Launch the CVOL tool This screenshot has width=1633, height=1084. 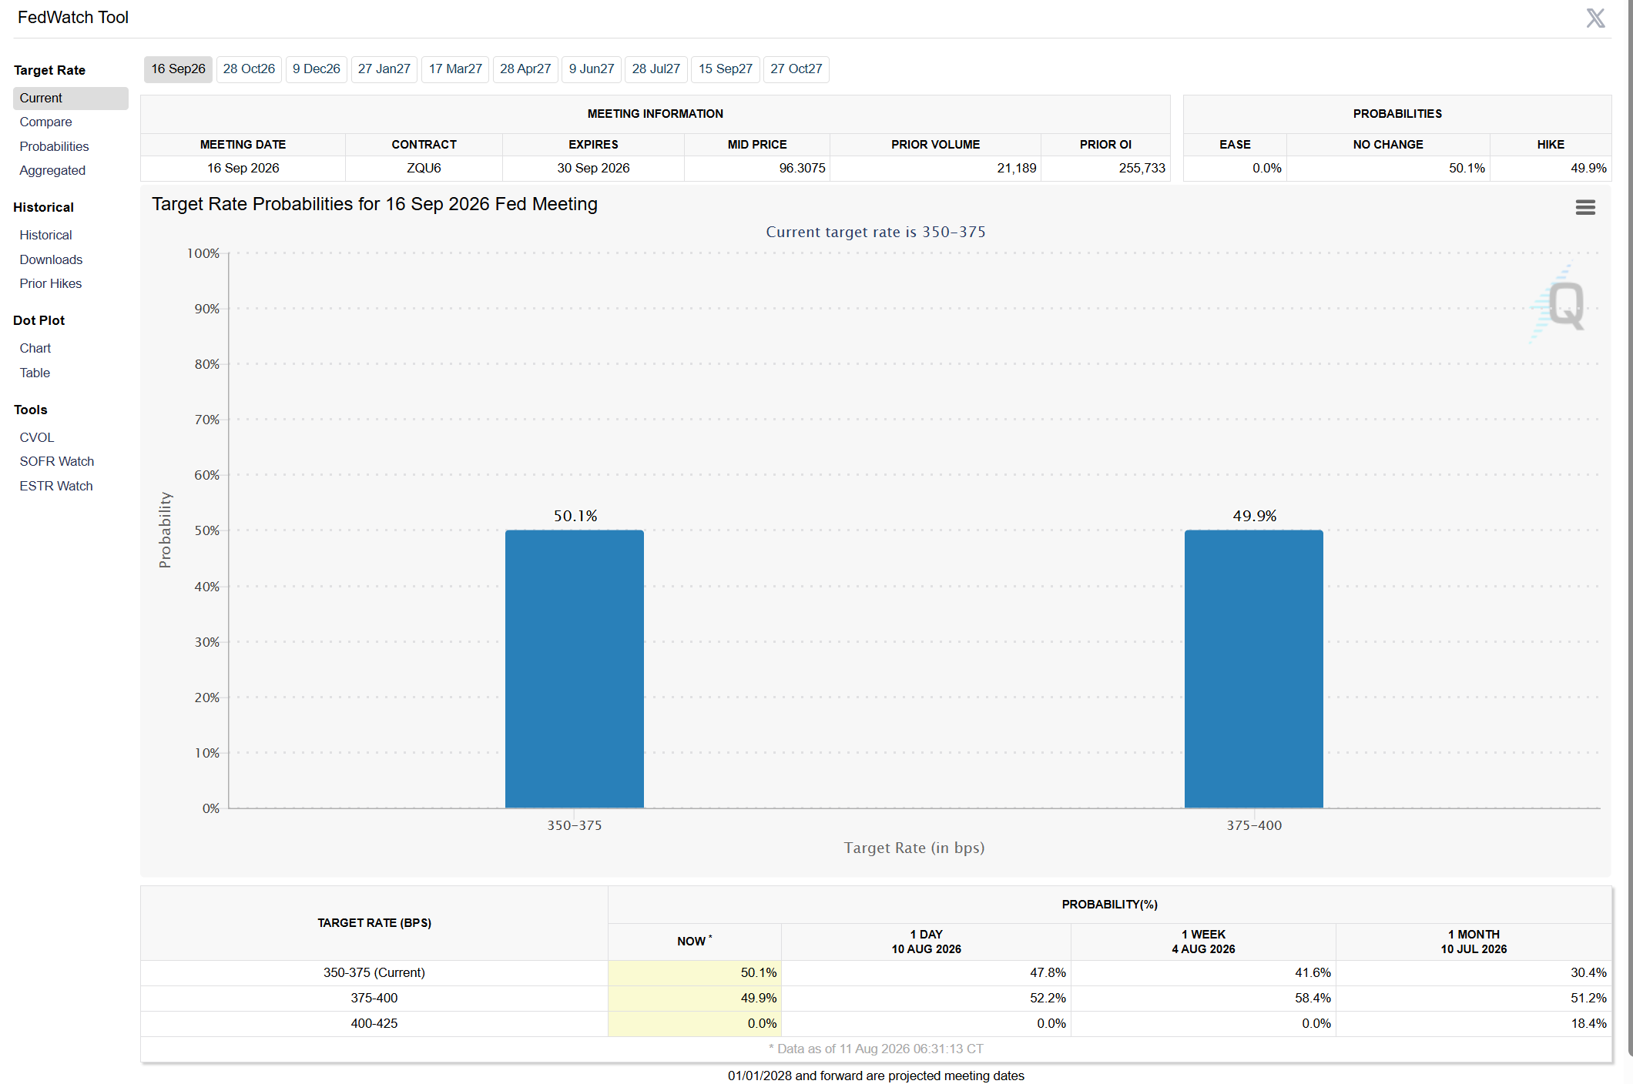(37, 437)
